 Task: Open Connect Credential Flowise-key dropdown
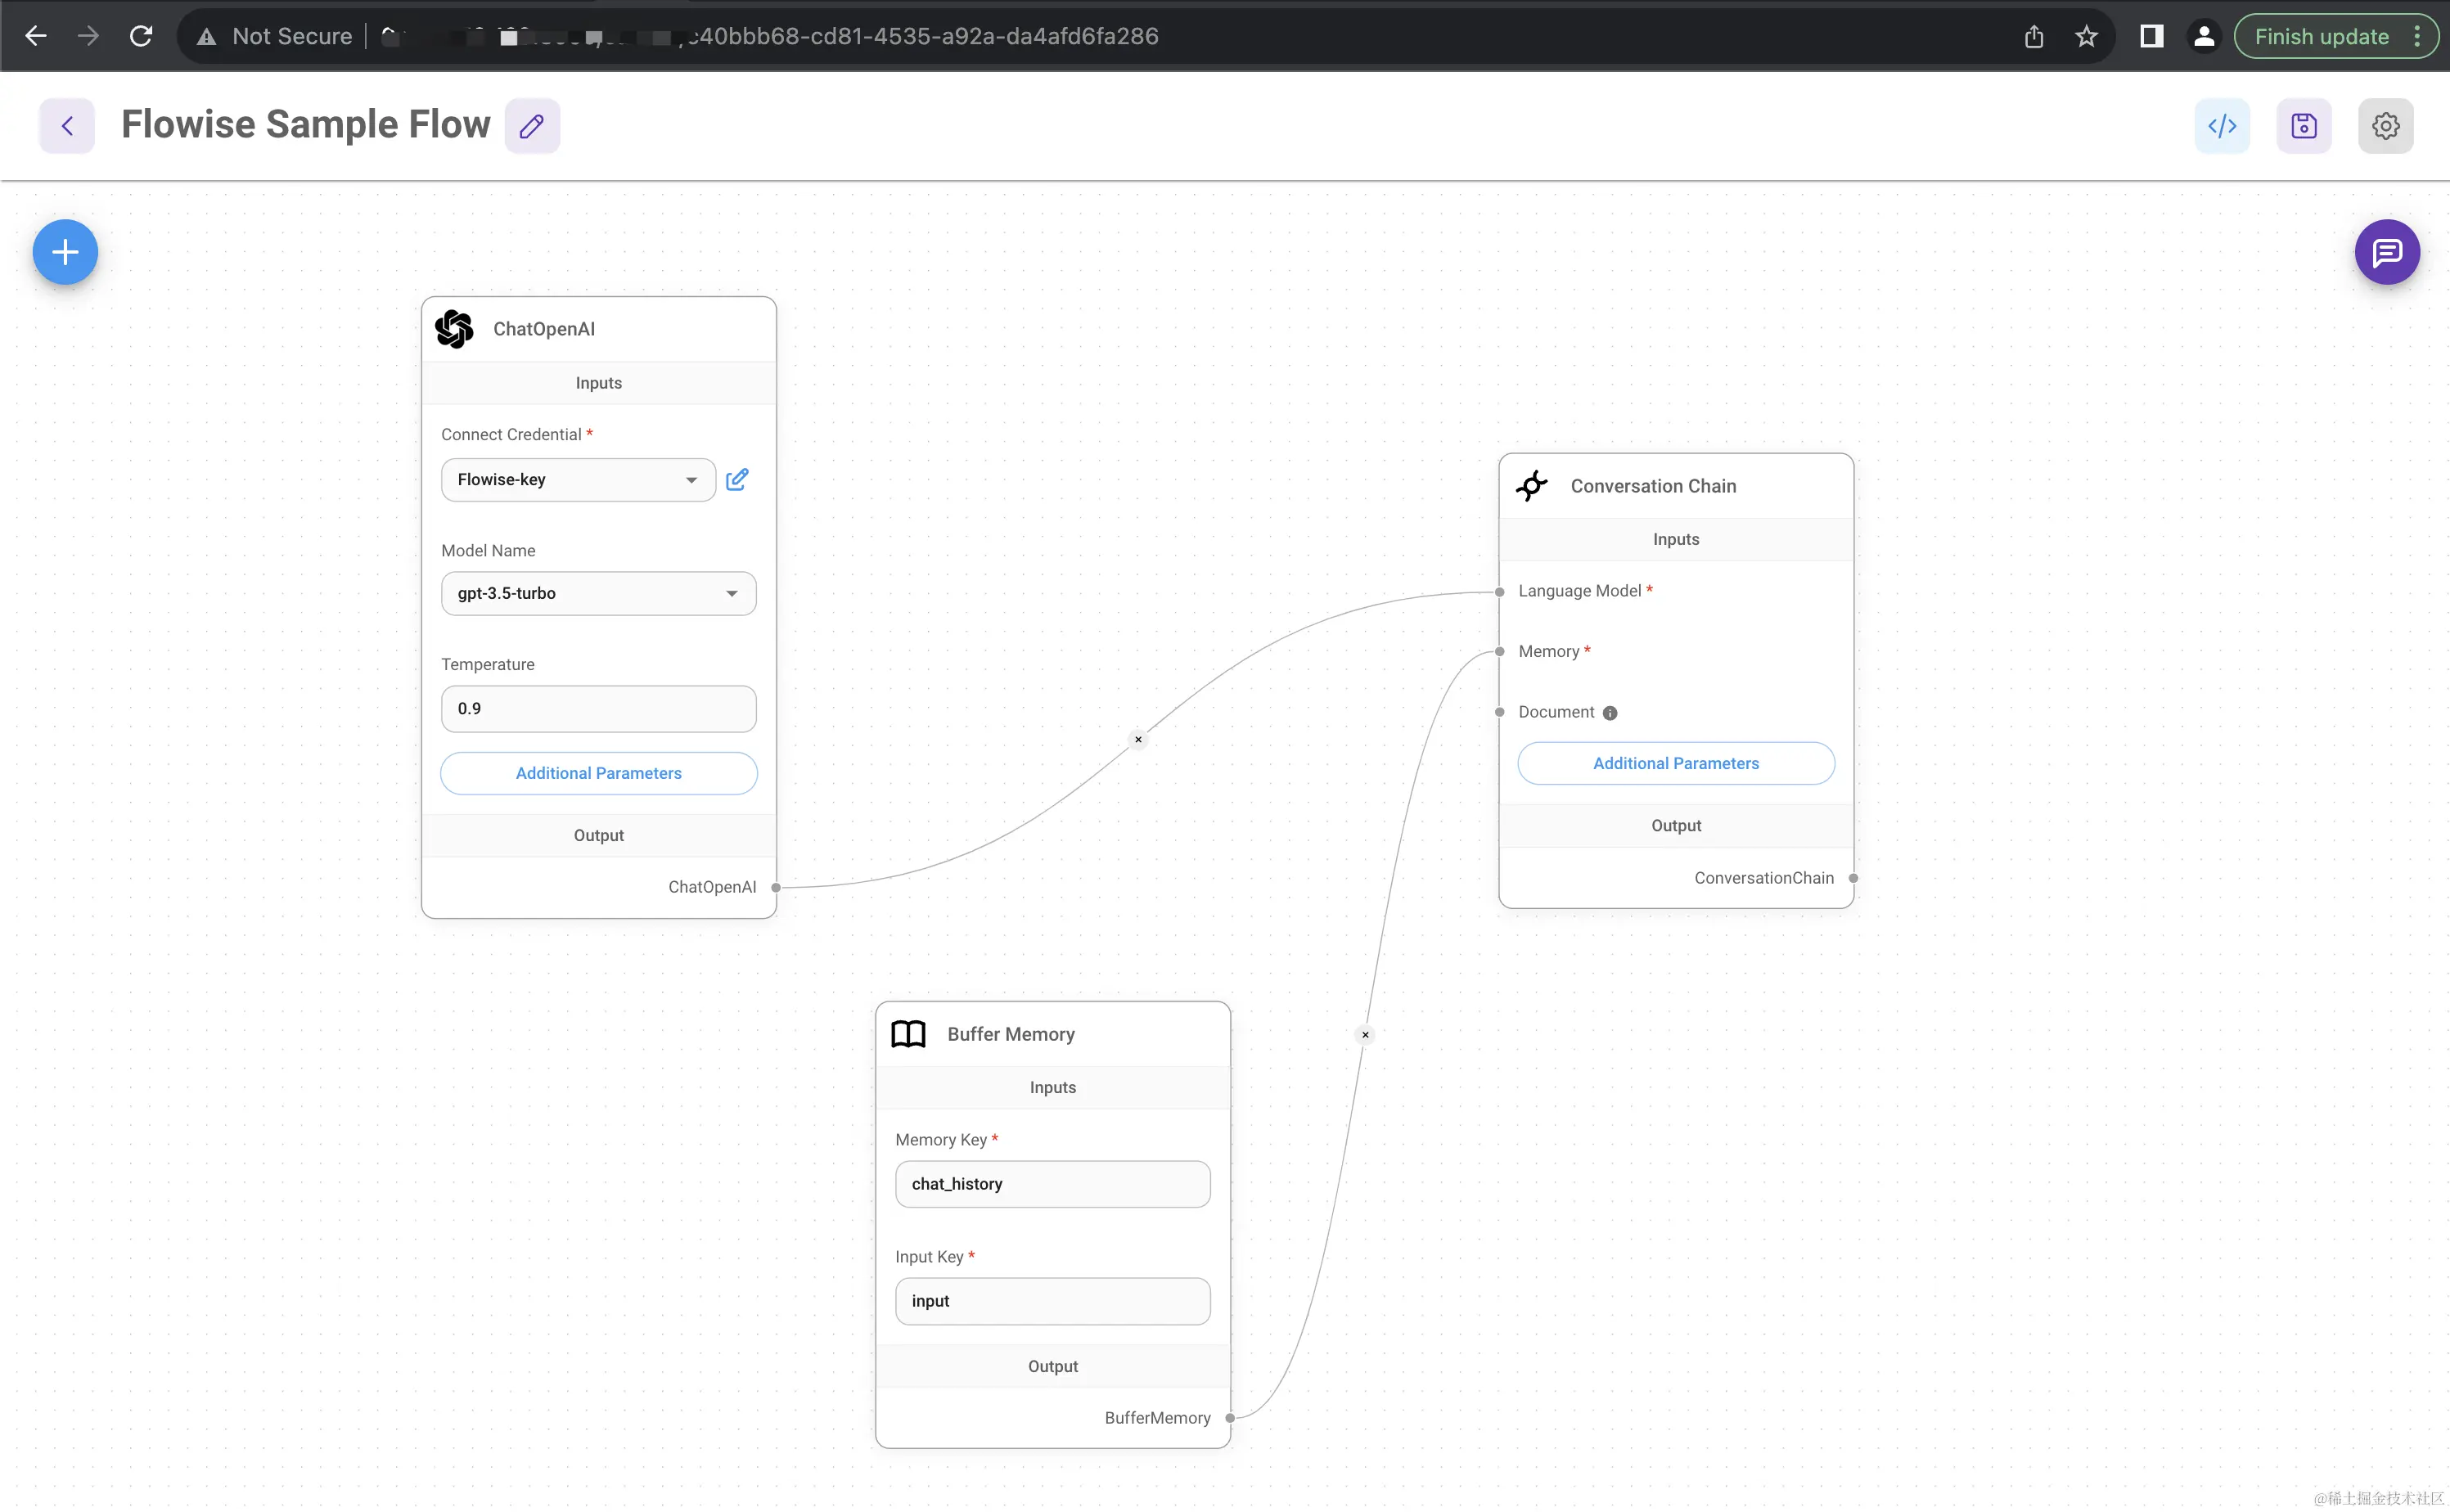[x=578, y=480]
